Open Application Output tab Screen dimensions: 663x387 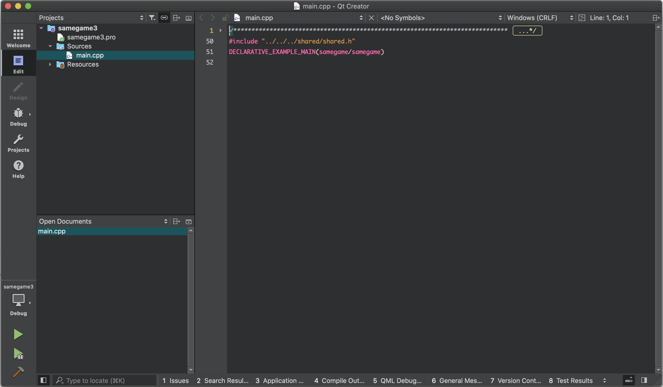[x=280, y=380]
